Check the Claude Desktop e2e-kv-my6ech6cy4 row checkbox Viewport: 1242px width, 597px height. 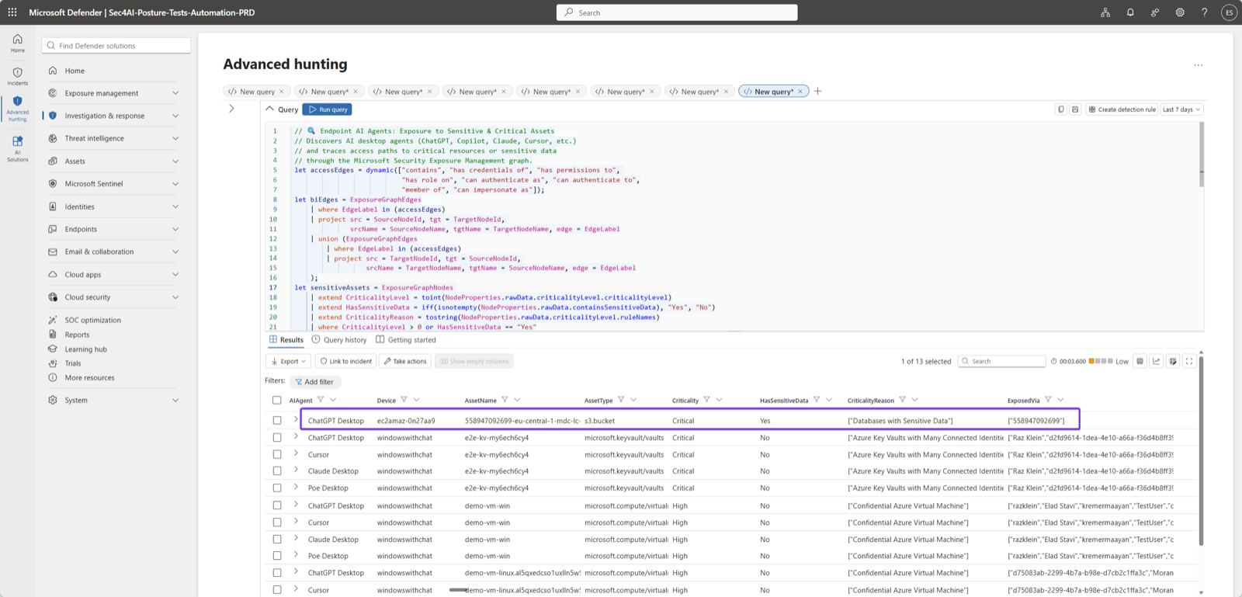coord(277,471)
